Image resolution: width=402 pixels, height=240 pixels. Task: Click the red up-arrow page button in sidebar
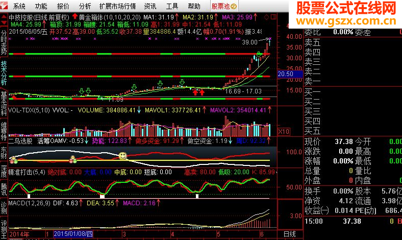tap(4, 17)
